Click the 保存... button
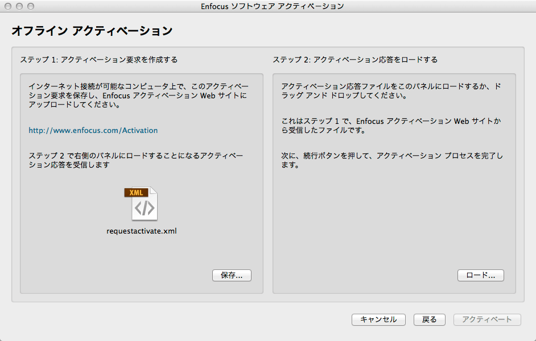The image size is (536, 341). (232, 275)
